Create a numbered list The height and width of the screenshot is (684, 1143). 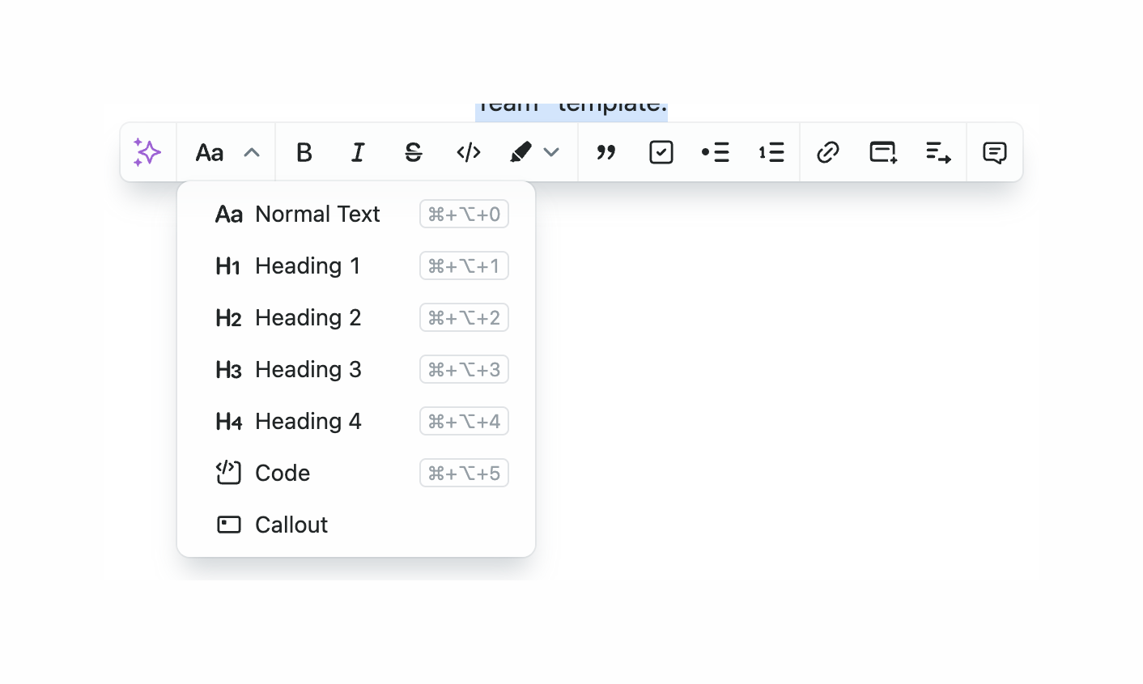click(x=771, y=152)
